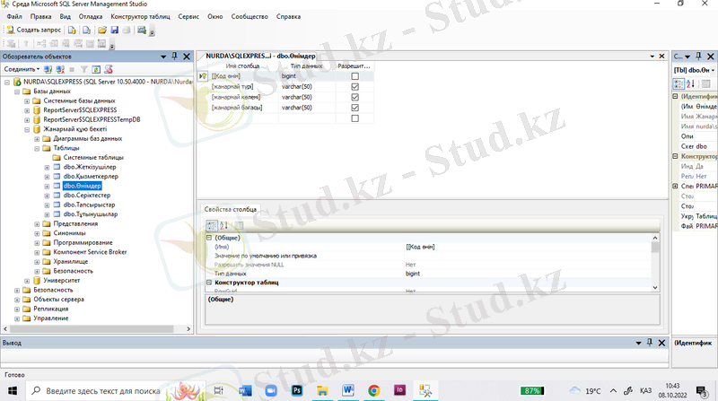The height and width of the screenshot is (401, 718).
Task: Toggle allow nulls for [жанармай түрі] row
Action: (355, 86)
